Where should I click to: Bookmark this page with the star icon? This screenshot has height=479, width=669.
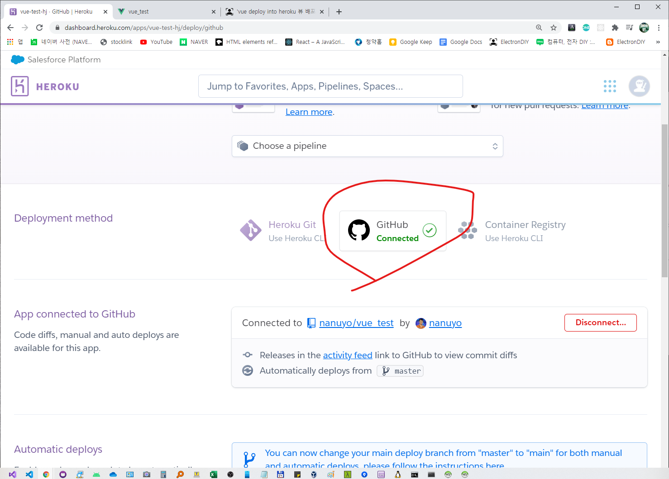[x=554, y=28]
